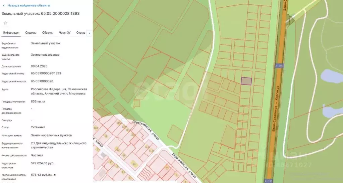This screenshot has height=183, width=343.
Task: Click the building marker labeled 18
Action: pos(123,155)
